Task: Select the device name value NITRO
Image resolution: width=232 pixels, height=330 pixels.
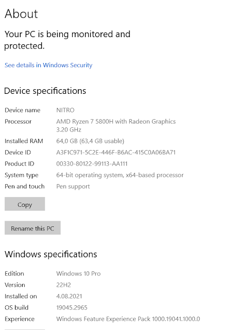Action: point(65,110)
